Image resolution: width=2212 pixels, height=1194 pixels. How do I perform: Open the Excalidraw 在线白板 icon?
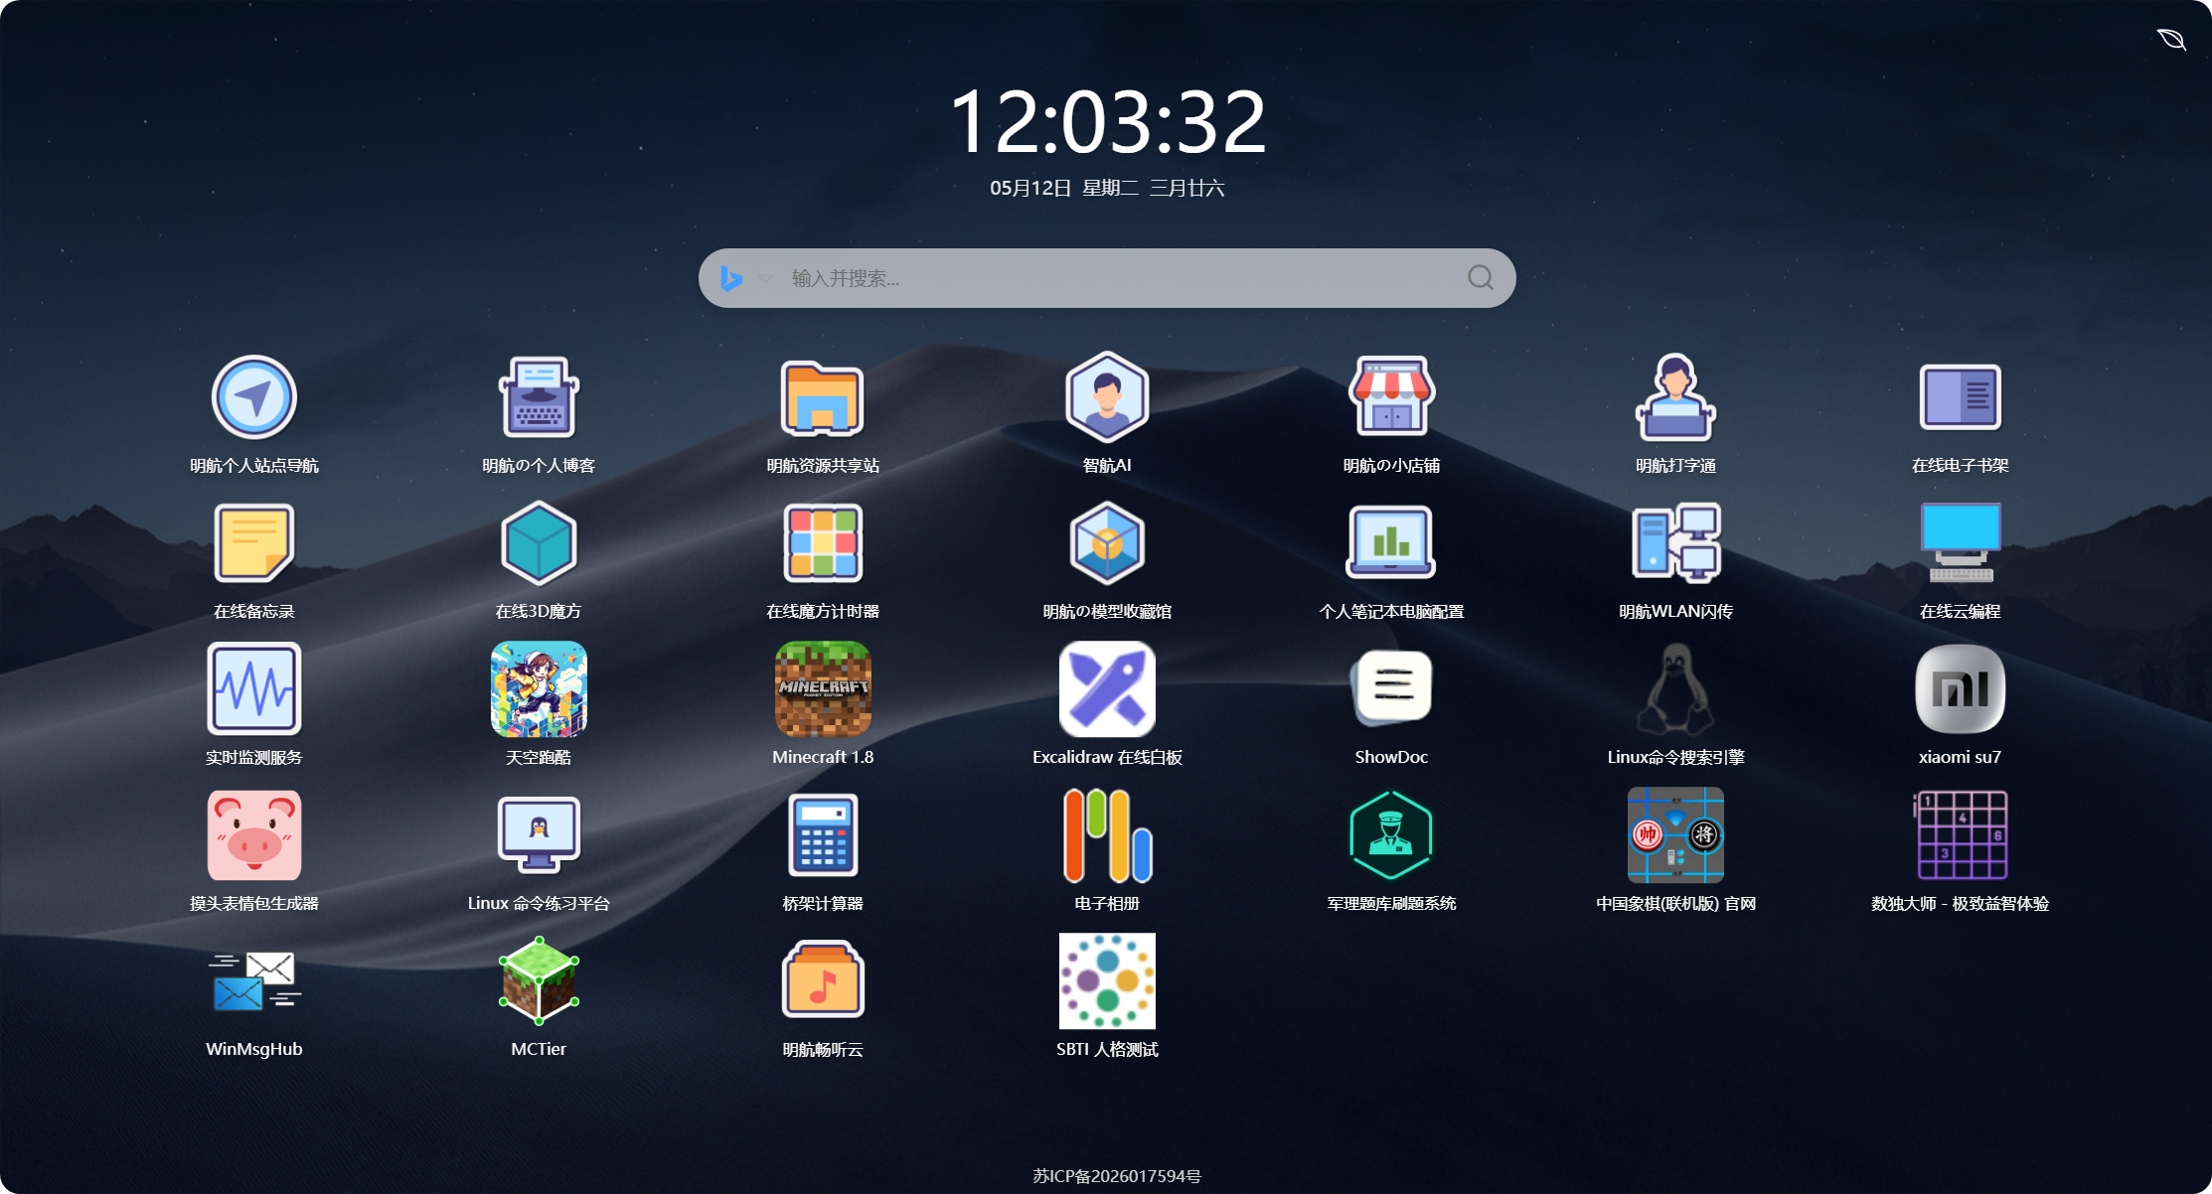click(1107, 689)
